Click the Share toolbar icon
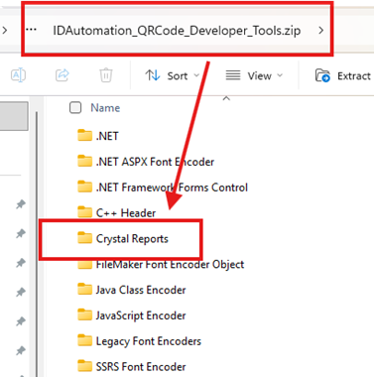 pyautogui.click(x=62, y=75)
